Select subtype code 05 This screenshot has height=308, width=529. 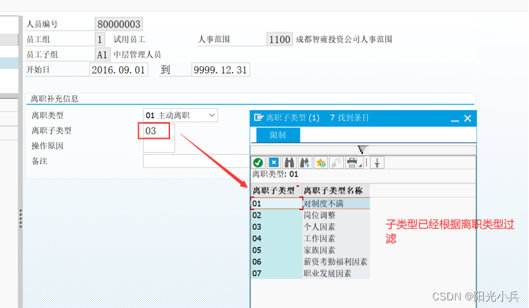pyautogui.click(x=276, y=250)
